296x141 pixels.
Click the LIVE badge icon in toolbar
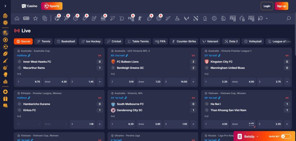[x=26, y=18]
